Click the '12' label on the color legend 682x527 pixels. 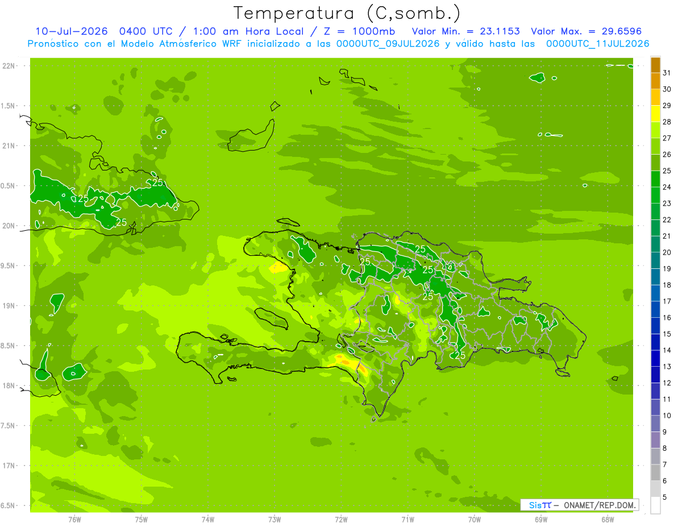[x=667, y=383]
